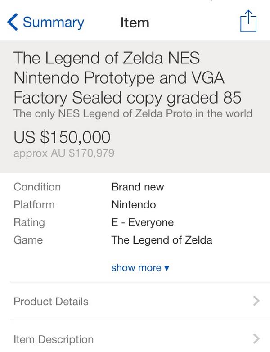
Task: Select the Brand new condition value
Action: [138, 187]
